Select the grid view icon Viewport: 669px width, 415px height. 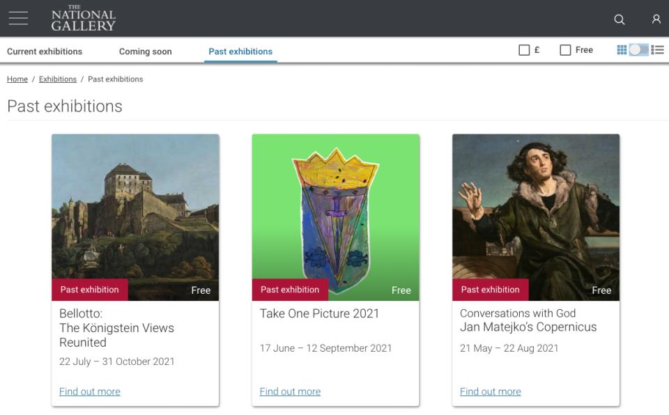622,50
